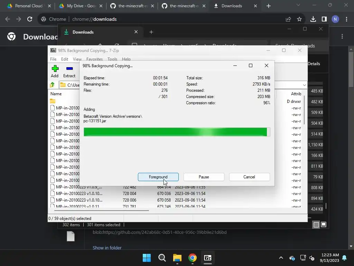This screenshot has height=266, width=354.
Task: Close the Chrome Downloads tab
Action: (x=255, y=6)
